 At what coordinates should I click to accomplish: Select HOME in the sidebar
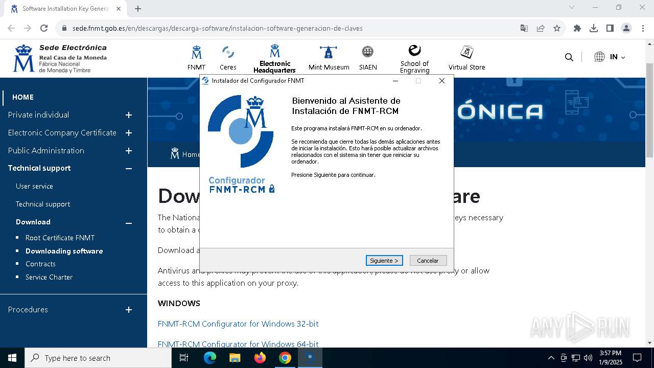[23, 97]
